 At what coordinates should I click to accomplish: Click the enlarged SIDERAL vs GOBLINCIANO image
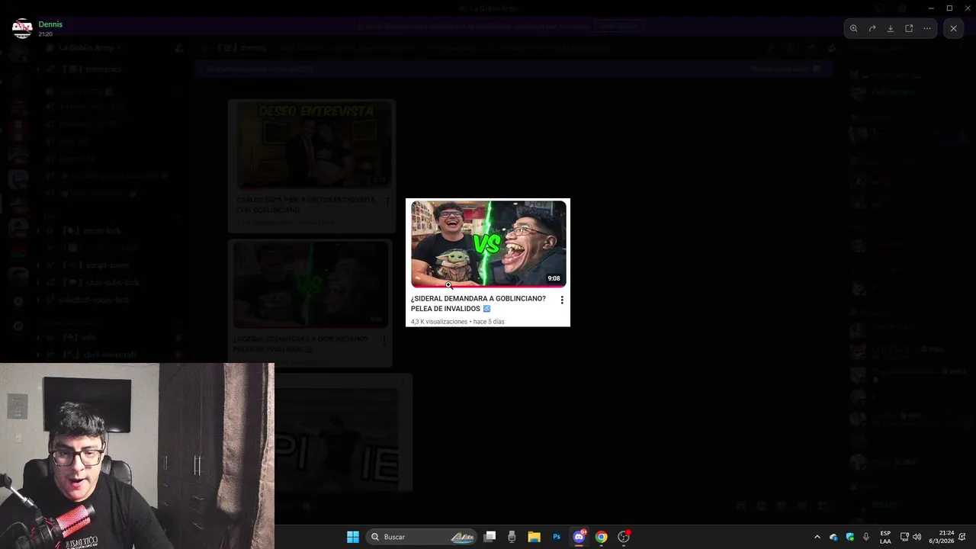click(x=488, y=262)
